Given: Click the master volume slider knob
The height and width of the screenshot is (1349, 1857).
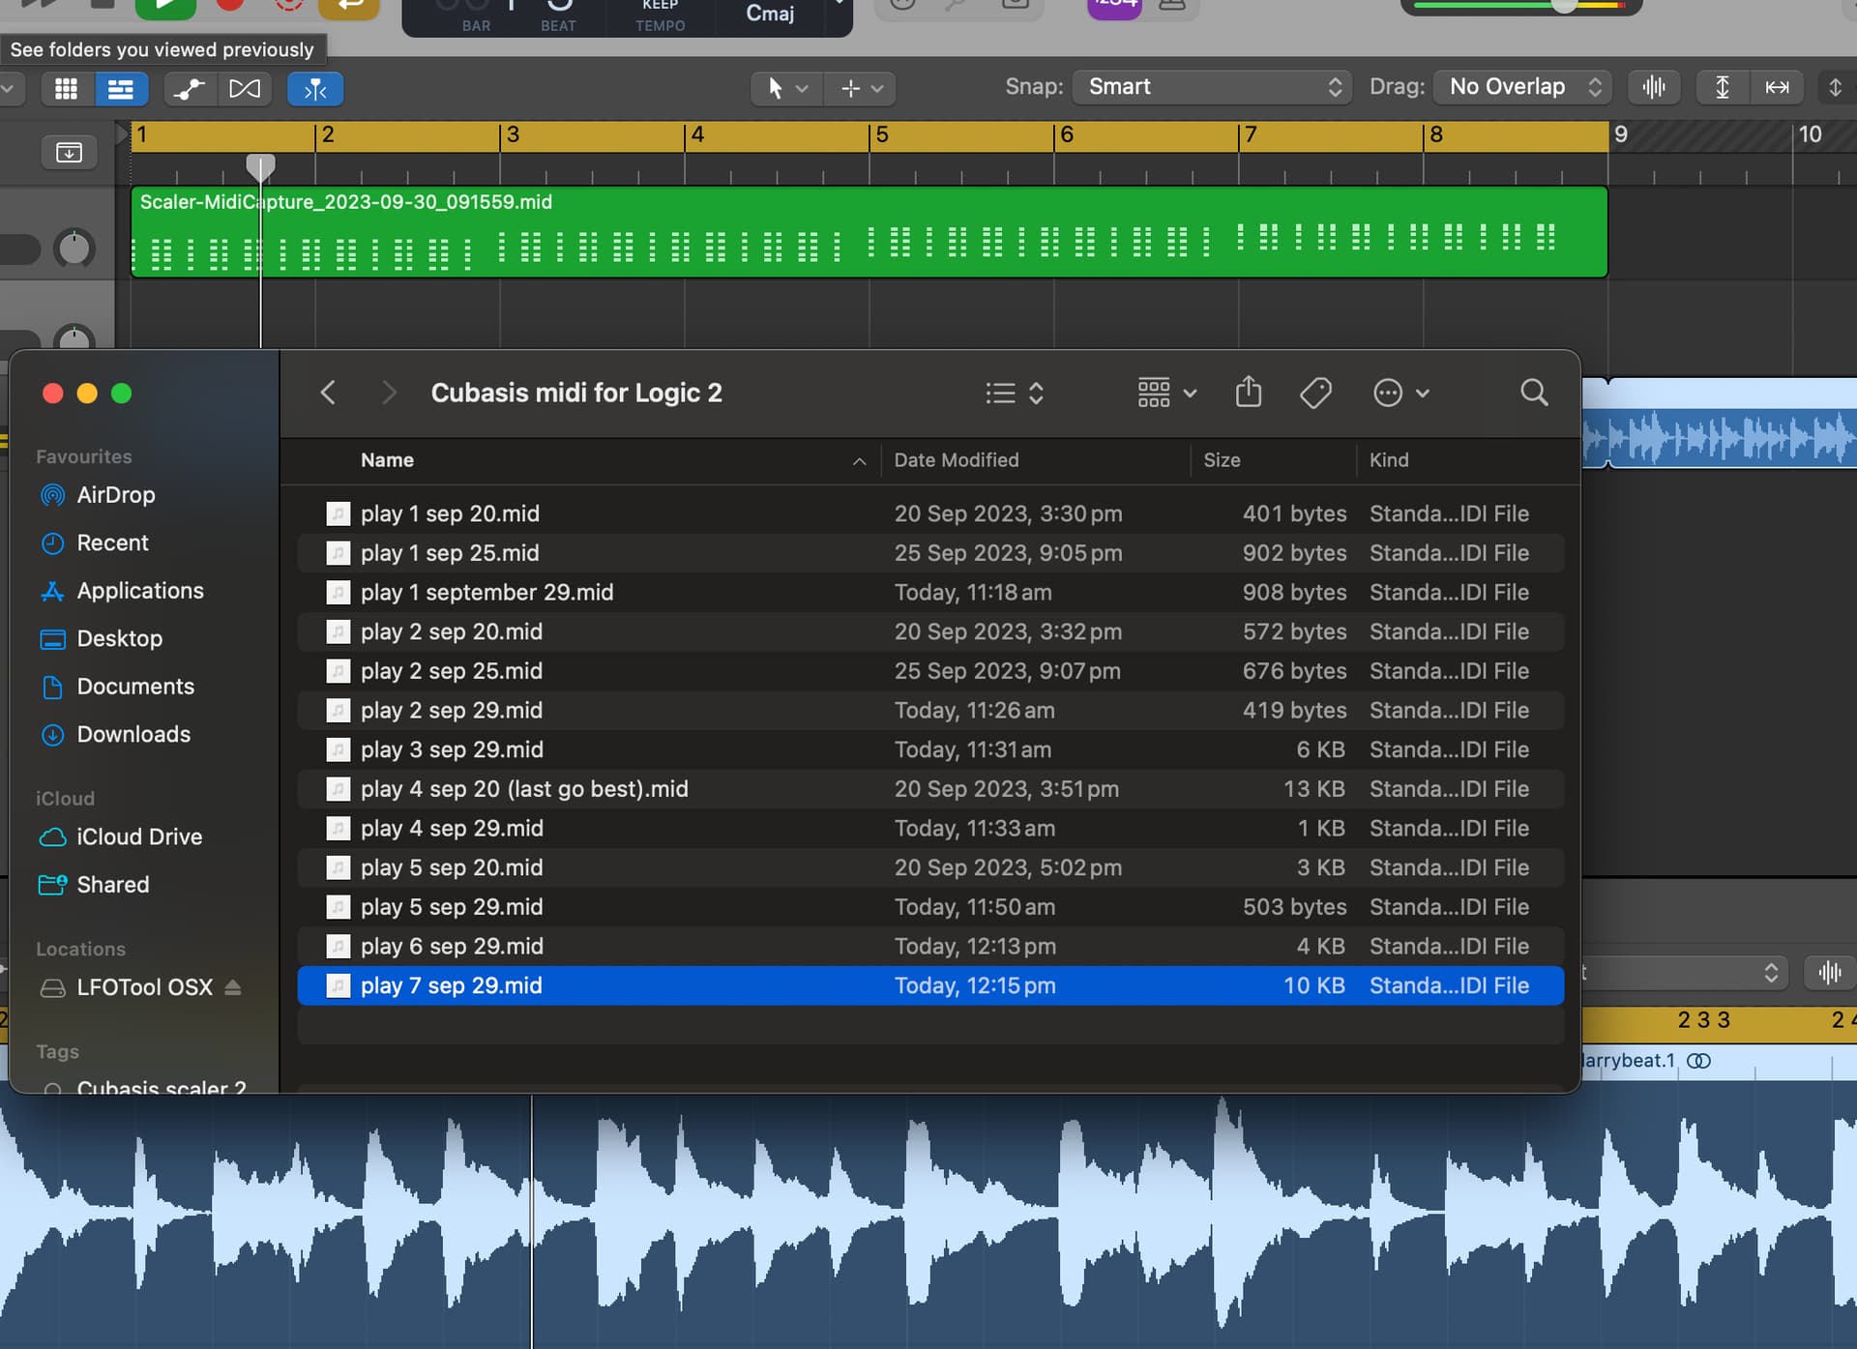Looking at the screenshot, I should (1563, 5).
